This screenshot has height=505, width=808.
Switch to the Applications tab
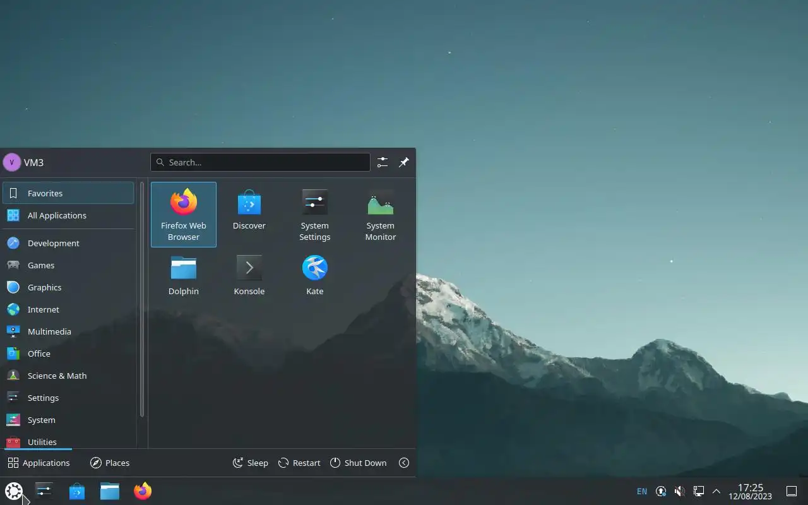(39, 463)
